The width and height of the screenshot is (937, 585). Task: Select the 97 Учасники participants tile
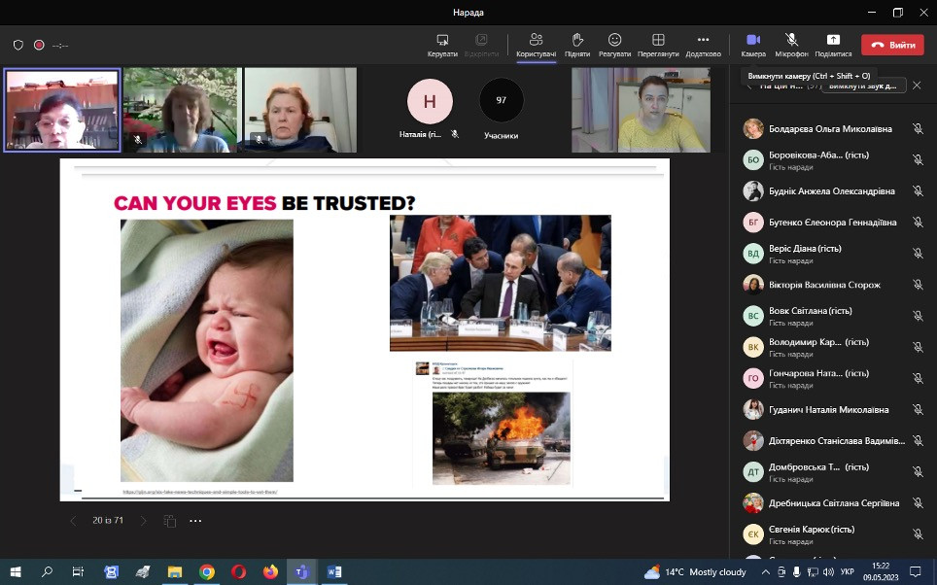tap(502, 109)
